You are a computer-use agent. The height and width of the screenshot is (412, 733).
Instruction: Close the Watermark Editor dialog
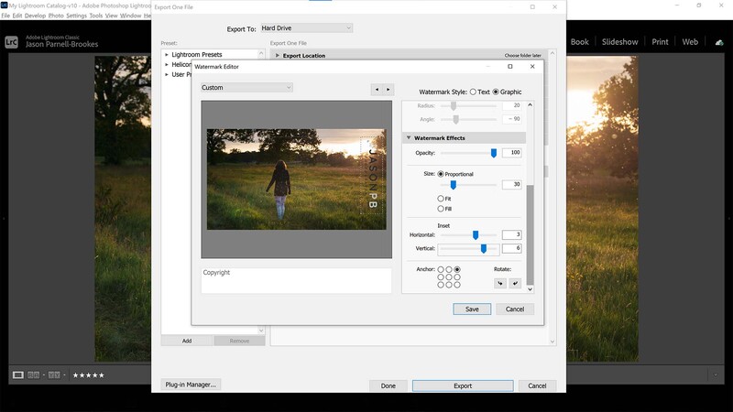tap(532, 66)
